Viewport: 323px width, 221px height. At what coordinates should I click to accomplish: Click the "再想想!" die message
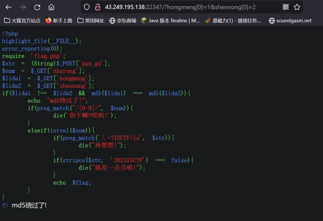pos(106,145)
